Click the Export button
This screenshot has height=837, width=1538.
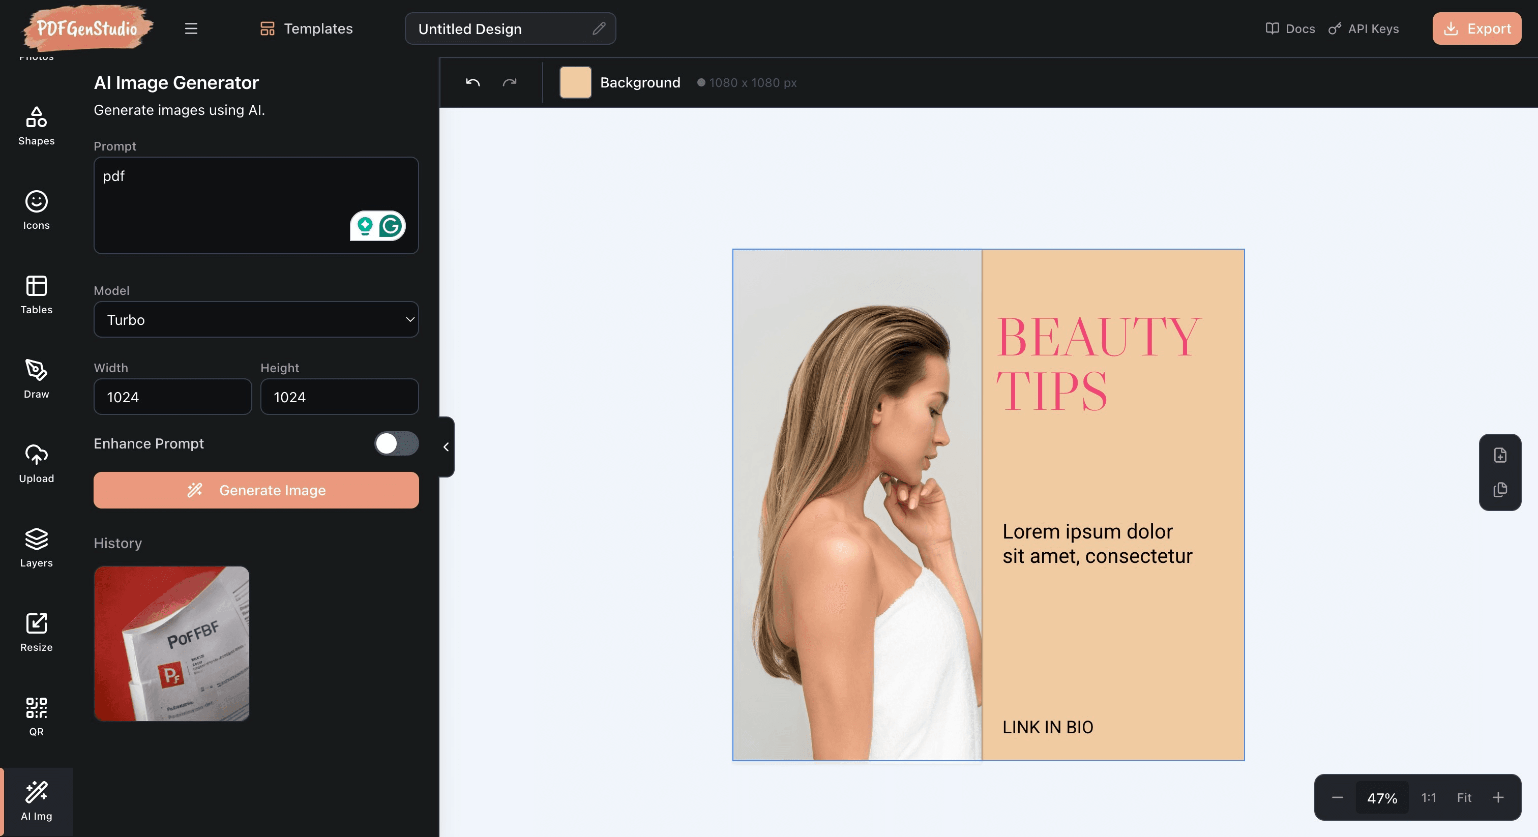click(x=1476, y=28)
